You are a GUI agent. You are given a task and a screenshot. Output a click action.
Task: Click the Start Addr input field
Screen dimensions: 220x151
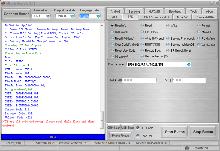[x=139, y=80]
